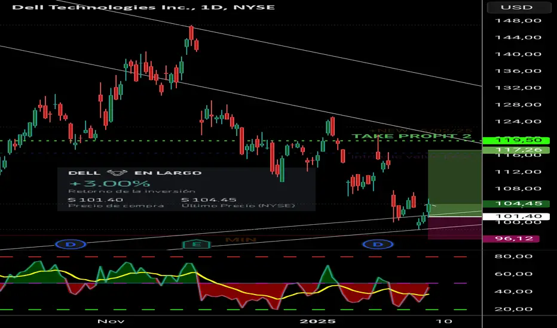Click Retorno de la inversión text

point(132,191)
